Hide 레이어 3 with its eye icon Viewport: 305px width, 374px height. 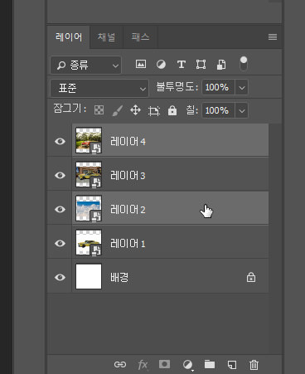point(60,175)
